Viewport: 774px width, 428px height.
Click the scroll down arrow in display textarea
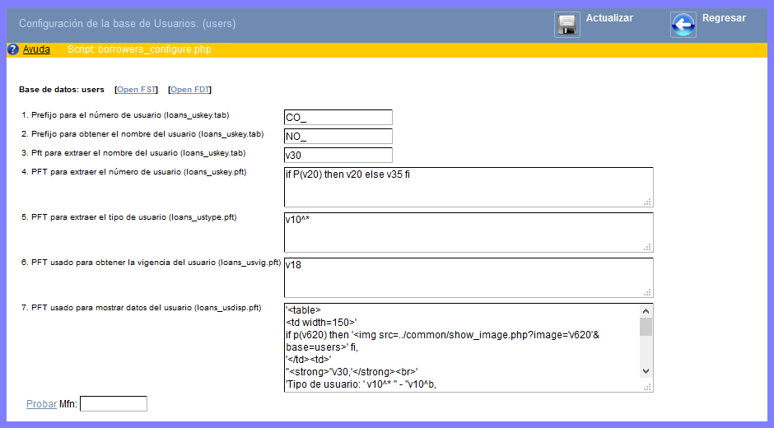[x=646, y=371]
